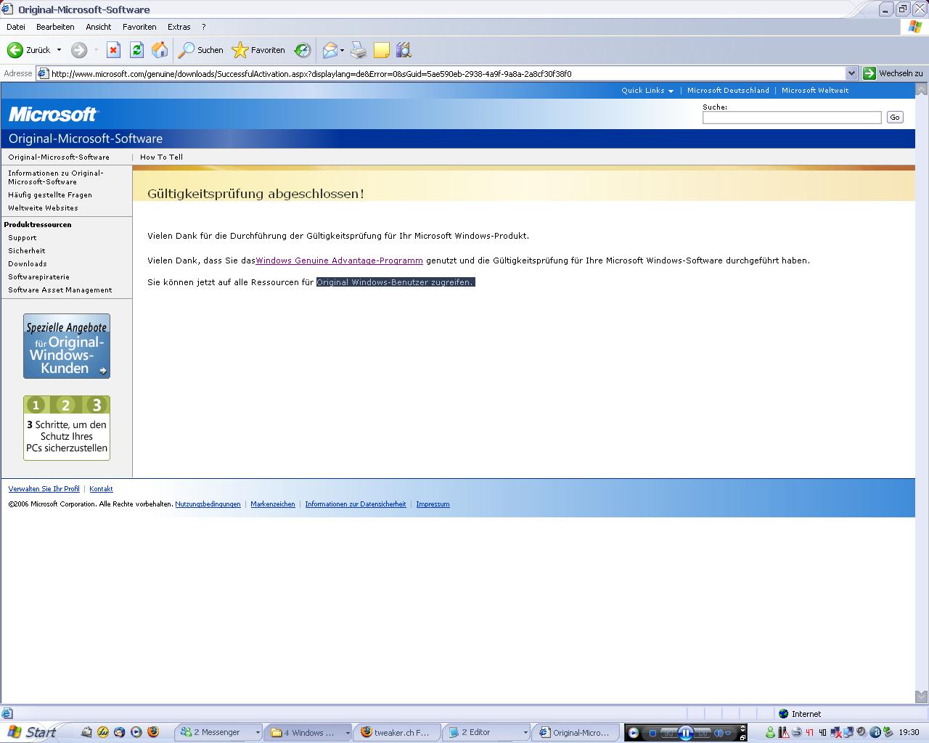
Task: Pause playback in the taskbar media player
Action: coord(685,733)
